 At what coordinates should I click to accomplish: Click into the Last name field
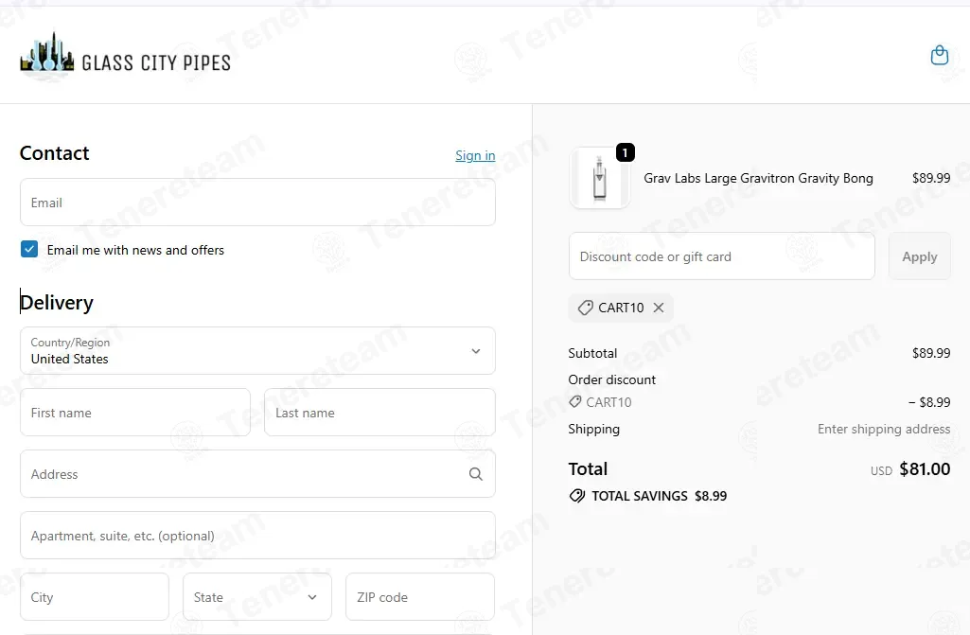pyautogui.click(x=379, y=413)
